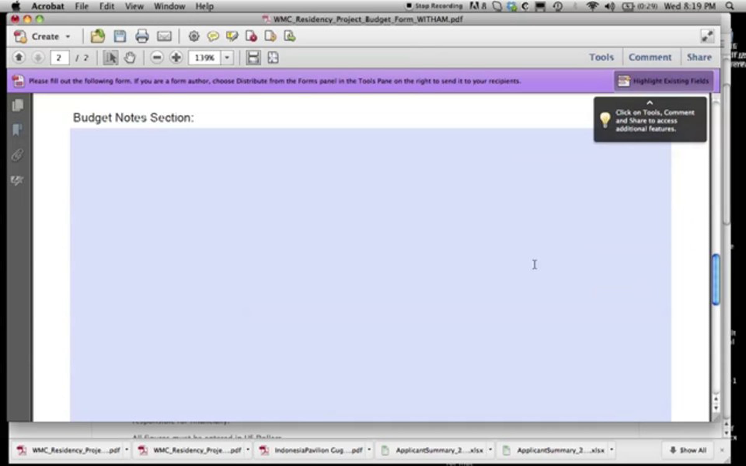746x466 pixels.
Task: Click the page number input field
Action: tap(59, 58)
